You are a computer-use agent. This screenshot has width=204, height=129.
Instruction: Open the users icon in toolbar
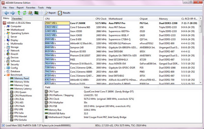coord(31,13)
